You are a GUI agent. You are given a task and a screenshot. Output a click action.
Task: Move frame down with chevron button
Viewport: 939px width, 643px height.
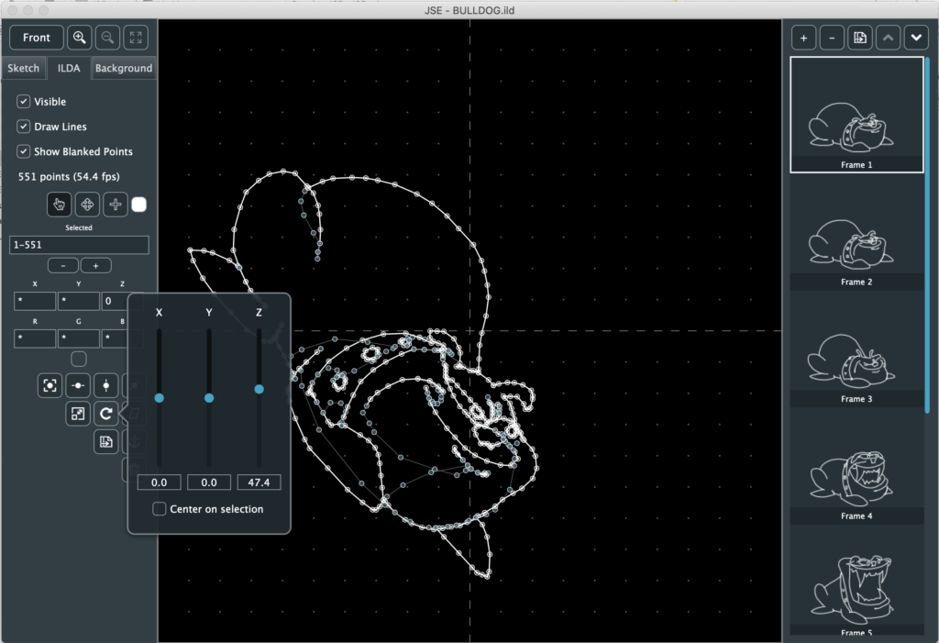click(x=915, y=38)
